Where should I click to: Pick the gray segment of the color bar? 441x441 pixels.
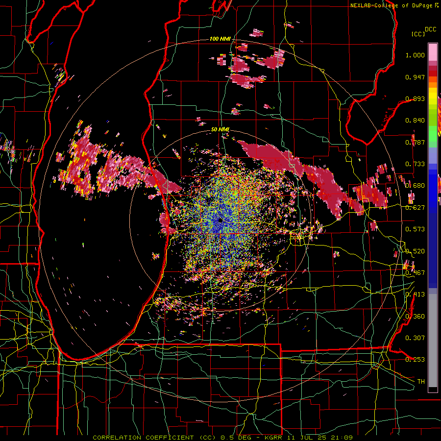pos(433,341)
